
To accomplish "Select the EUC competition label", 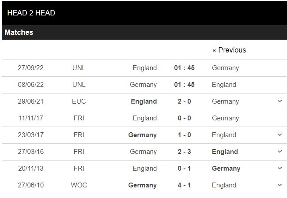I will [79, 101].
